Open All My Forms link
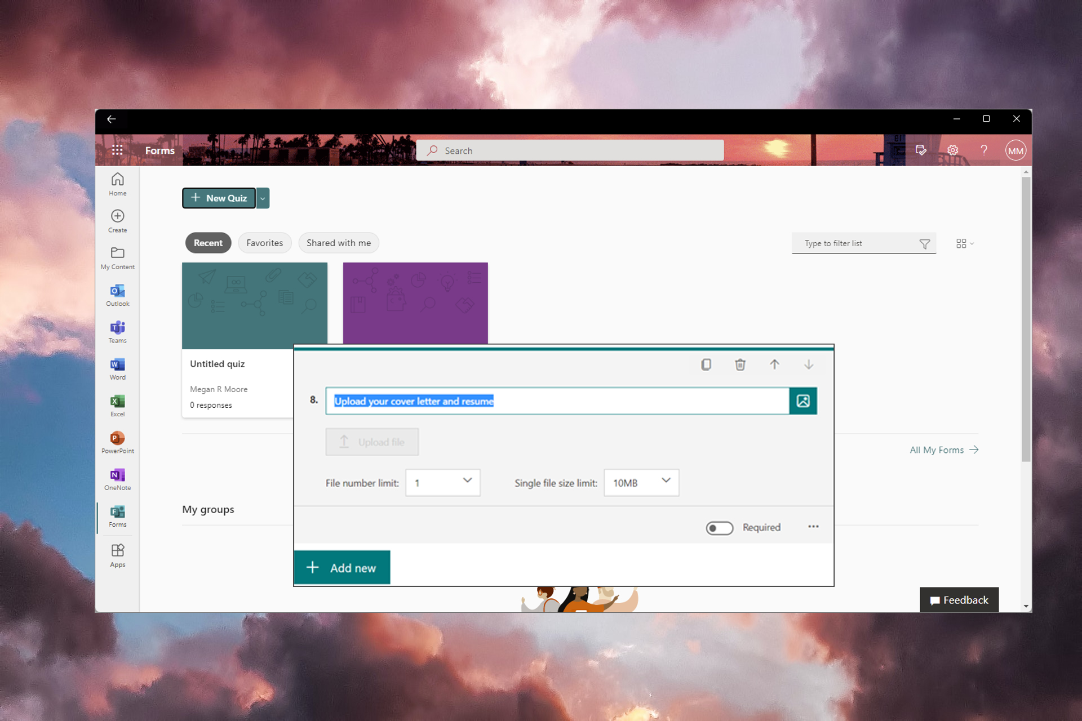 tap(943, 450)
